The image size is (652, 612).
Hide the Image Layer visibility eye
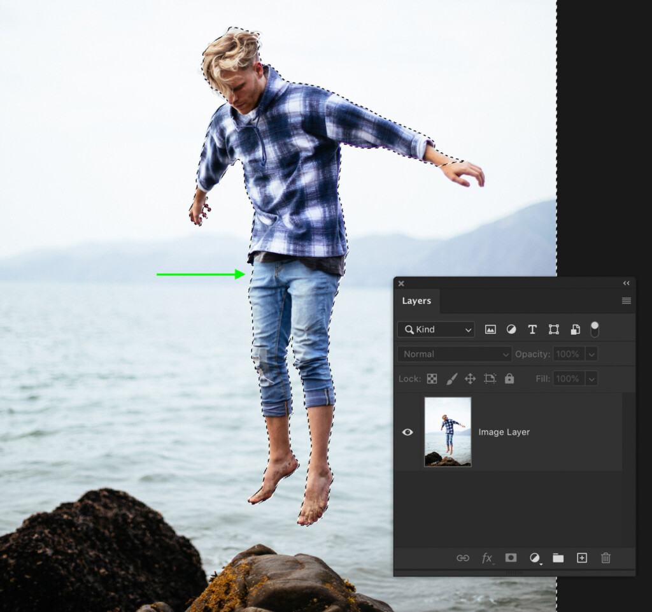pyautogui.click(x=407, y=432)
